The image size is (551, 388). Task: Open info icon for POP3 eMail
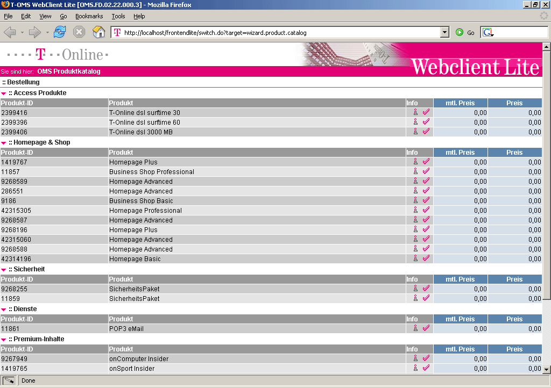415,328
